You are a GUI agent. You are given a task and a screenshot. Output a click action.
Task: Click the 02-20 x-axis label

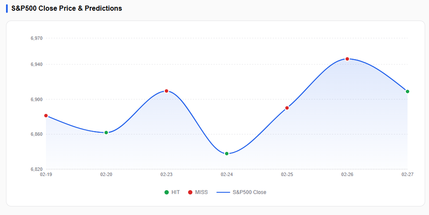click(106, 174)
